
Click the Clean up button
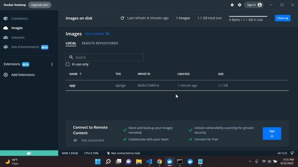pos(283,18)
